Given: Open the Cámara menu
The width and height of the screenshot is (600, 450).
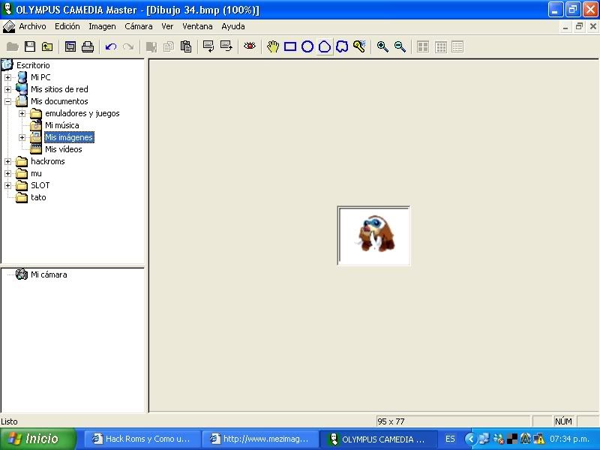Looking at the screenshot, I should [x=139, y=26].
